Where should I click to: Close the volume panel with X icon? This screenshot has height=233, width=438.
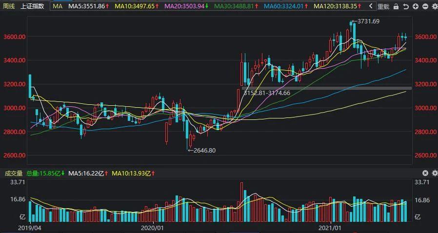425,173
